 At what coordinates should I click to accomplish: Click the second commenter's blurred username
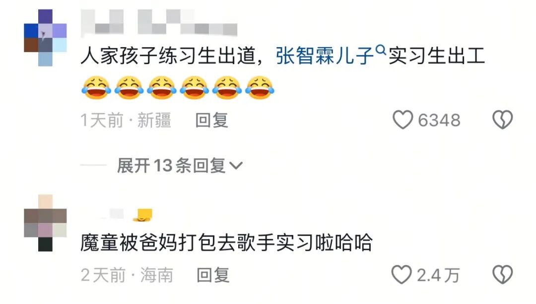click(108, 215)
